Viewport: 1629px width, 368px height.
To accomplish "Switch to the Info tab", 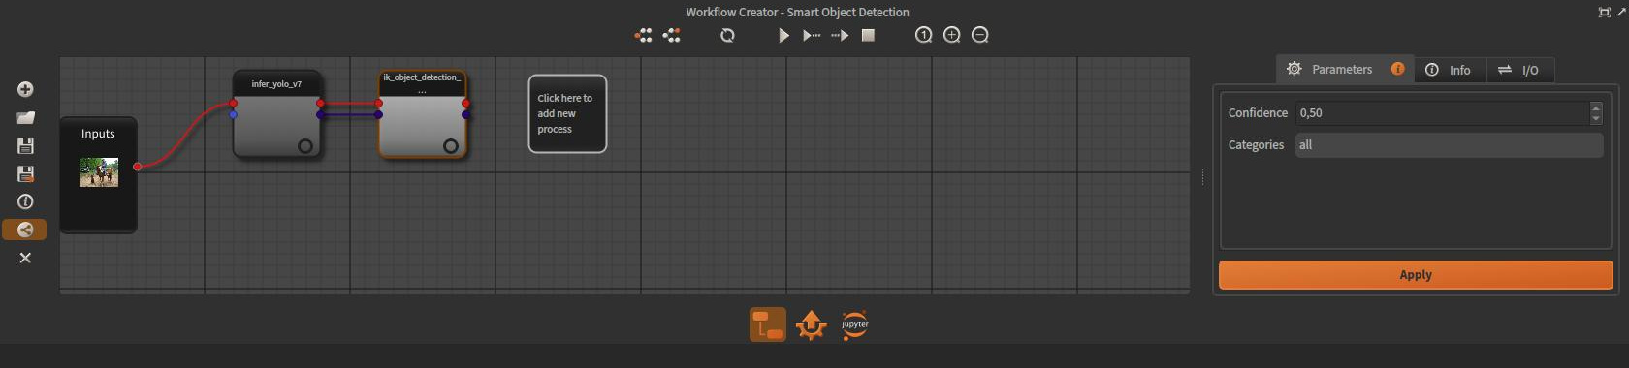I will click(1450, 70).
